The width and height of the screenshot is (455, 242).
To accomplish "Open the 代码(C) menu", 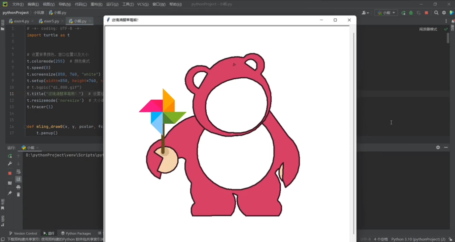I will tap(81, 4).
